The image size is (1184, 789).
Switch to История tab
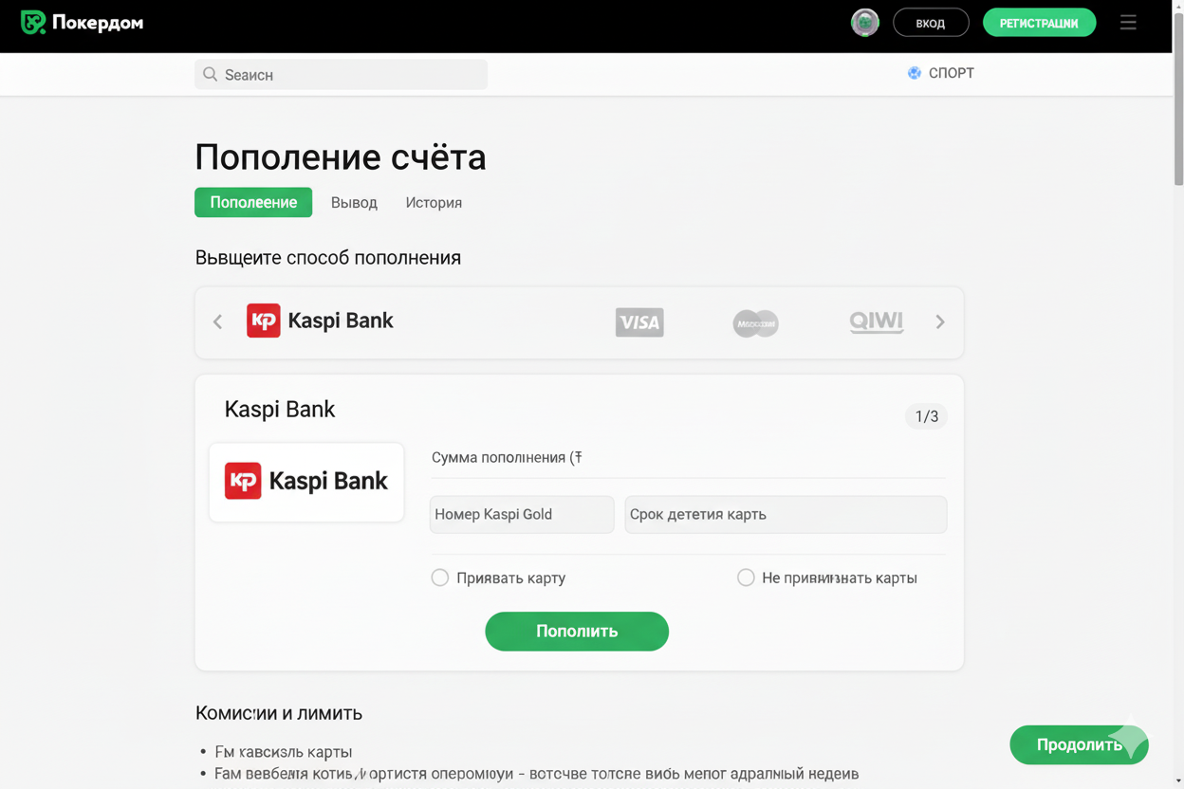[434, 202]
